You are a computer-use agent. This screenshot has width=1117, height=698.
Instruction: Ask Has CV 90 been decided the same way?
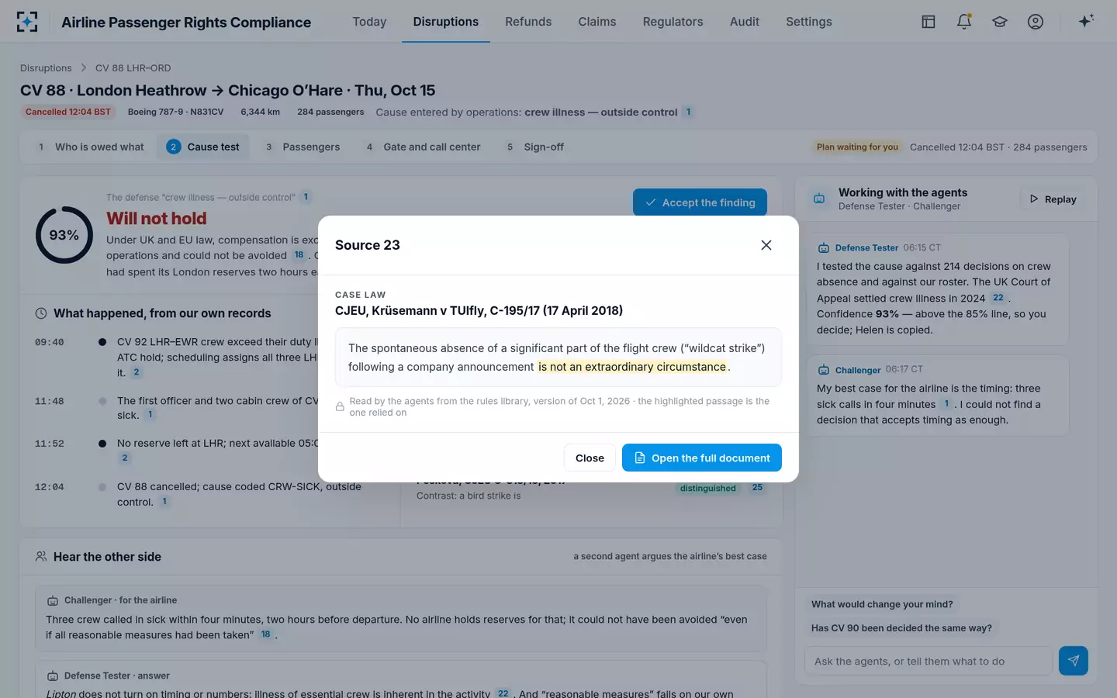pyautogui.click(x=901, y=628)
